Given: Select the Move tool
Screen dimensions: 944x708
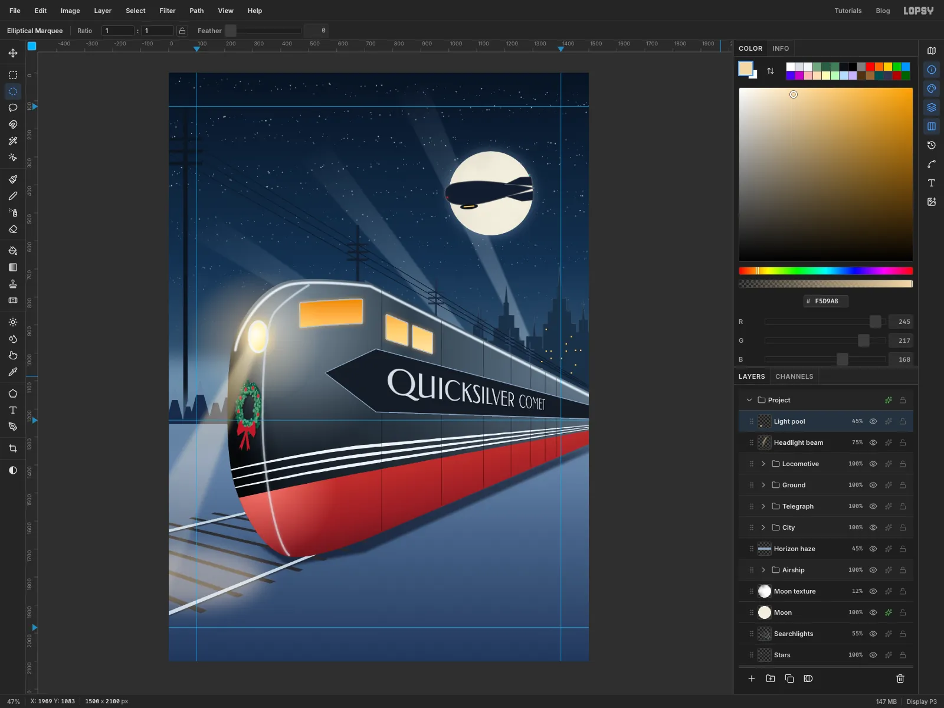Looking at the screenshot, I should [13, 53].
